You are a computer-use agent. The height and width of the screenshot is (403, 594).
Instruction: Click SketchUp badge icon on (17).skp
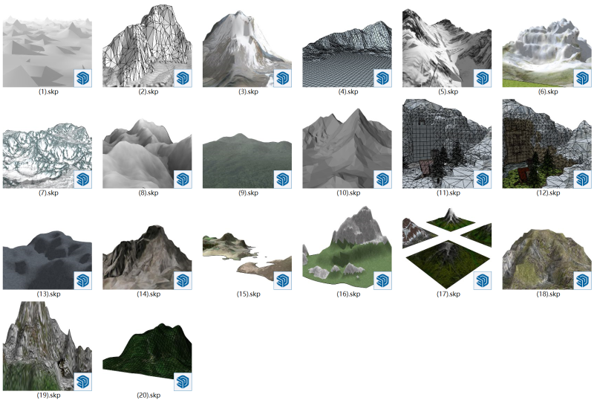click(x=483, y=280)
